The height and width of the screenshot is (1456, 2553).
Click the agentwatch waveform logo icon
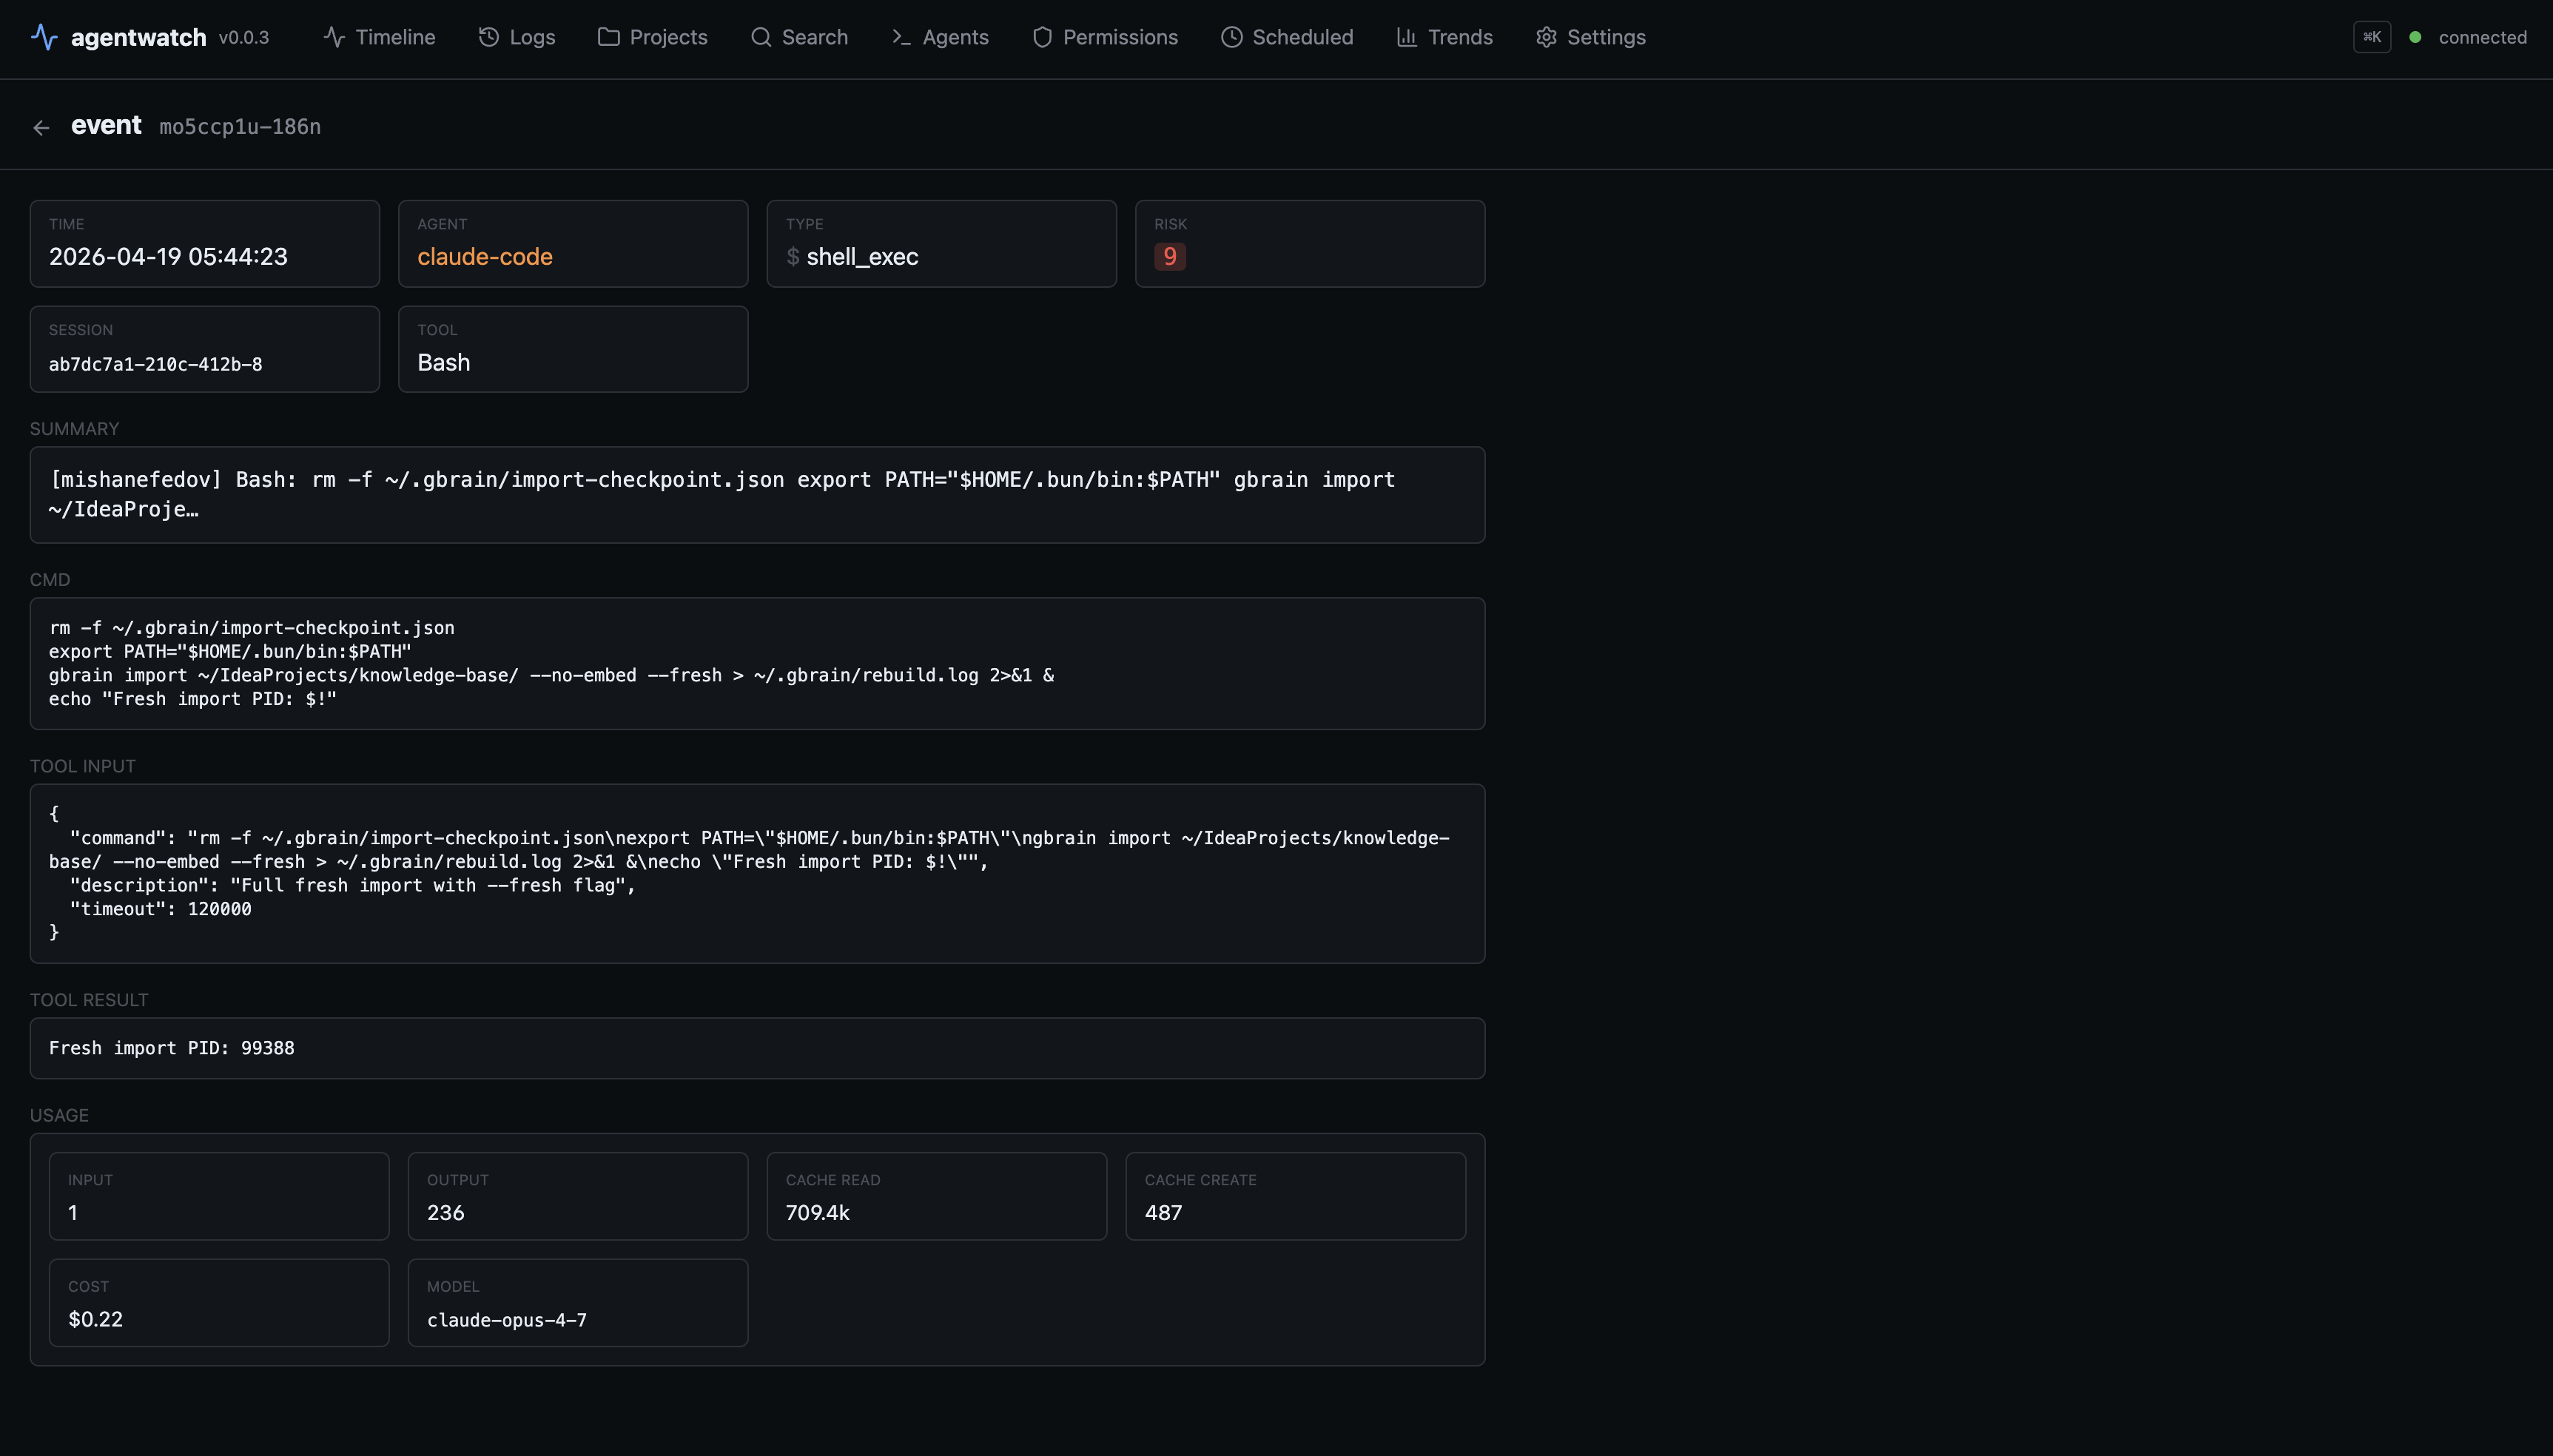[x=44, y=37]
